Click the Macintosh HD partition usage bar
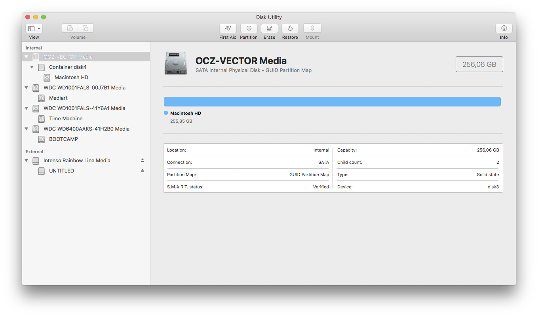Viewport: 538px width, 317px height. pyautogui.click(x=332, y=102)
